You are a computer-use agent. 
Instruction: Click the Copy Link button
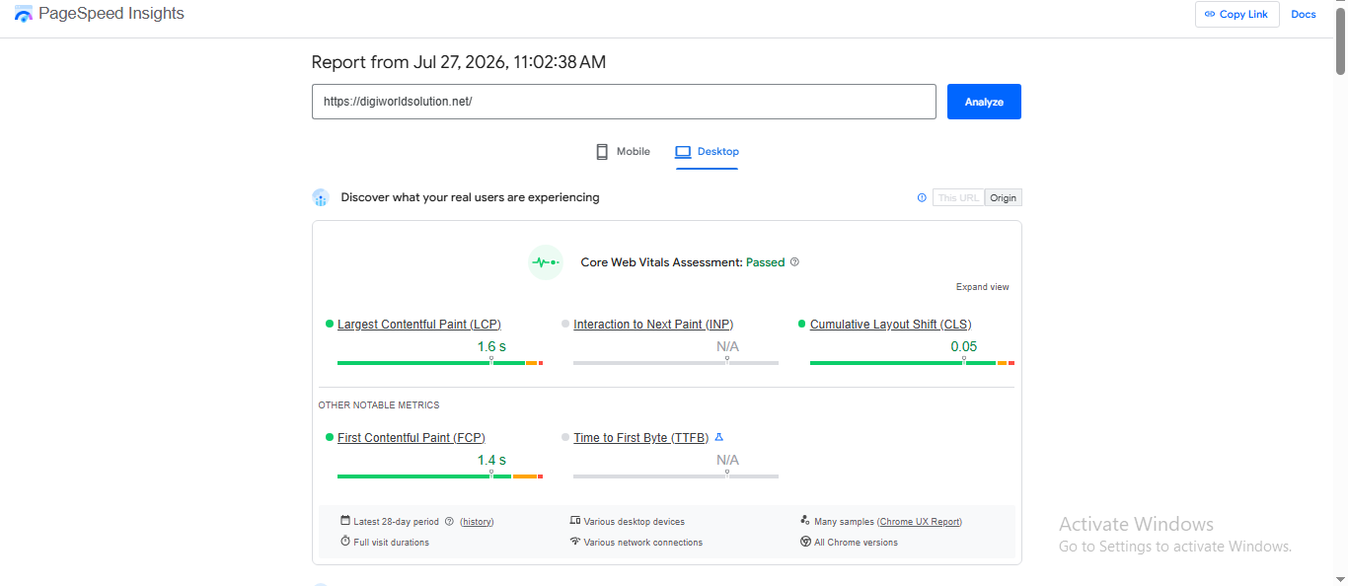pyautogui.click(x=1236, y=14)
